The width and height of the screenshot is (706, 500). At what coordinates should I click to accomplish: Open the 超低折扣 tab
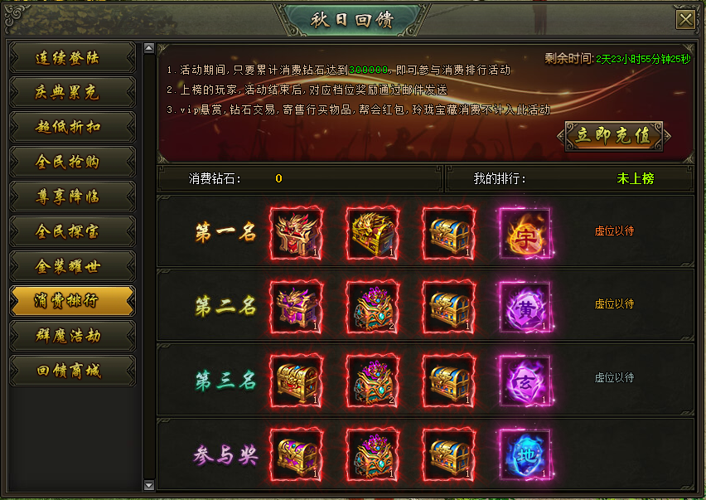tap(72, 127)
